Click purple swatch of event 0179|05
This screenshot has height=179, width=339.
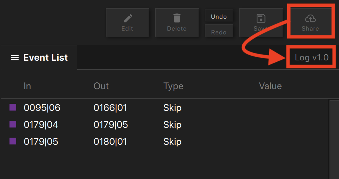(x=13, y=141)
